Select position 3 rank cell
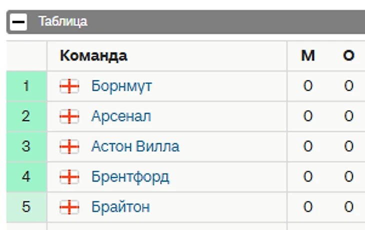This screenshot has height=230, width=365. pos(26,147)
